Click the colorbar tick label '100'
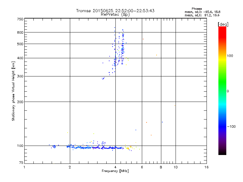The image size is (243, 182). click(230, 56)
